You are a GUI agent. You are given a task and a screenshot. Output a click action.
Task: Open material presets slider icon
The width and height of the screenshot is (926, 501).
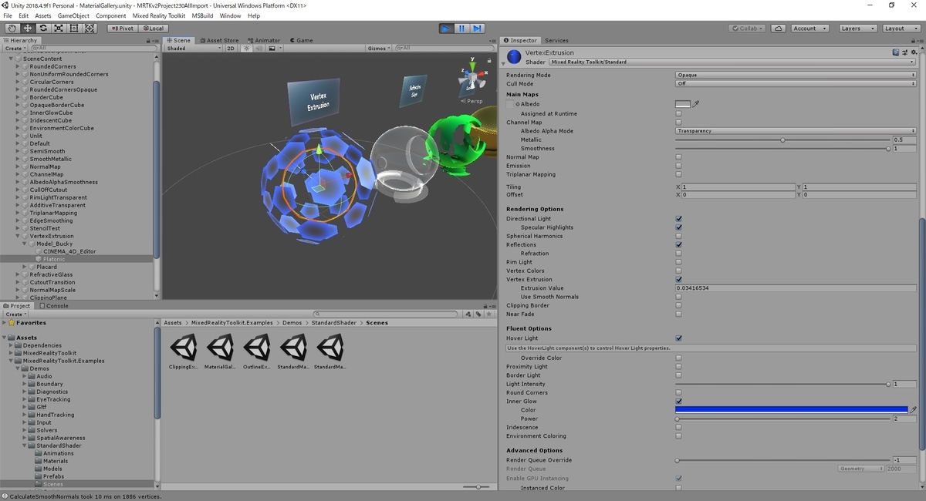tap(904, 52)
